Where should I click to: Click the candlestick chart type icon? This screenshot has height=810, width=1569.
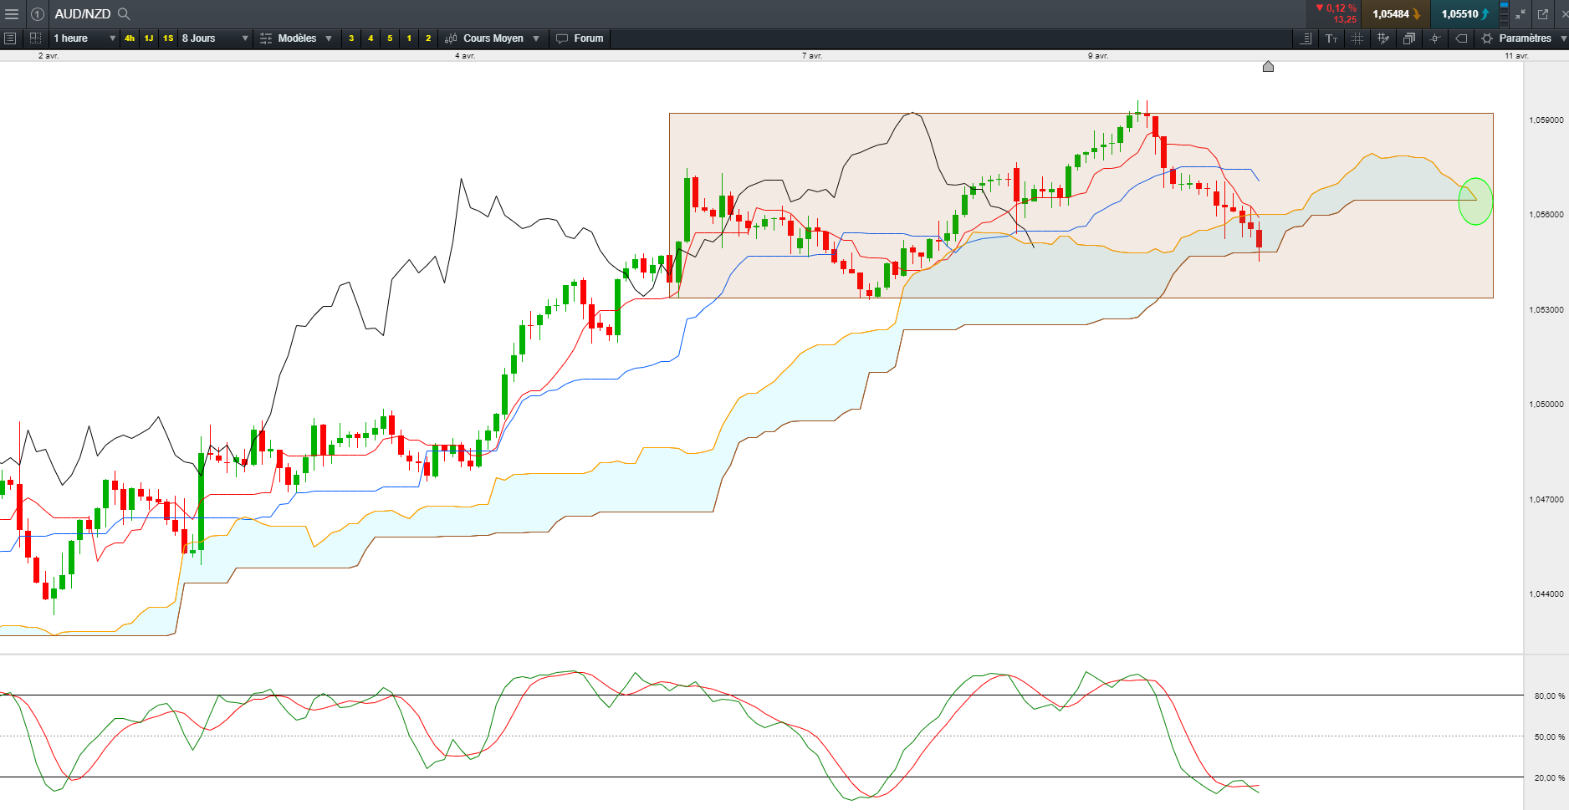[451, 38]
